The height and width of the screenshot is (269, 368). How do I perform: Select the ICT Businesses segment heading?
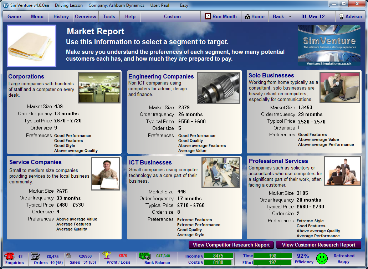click(150, 162)
